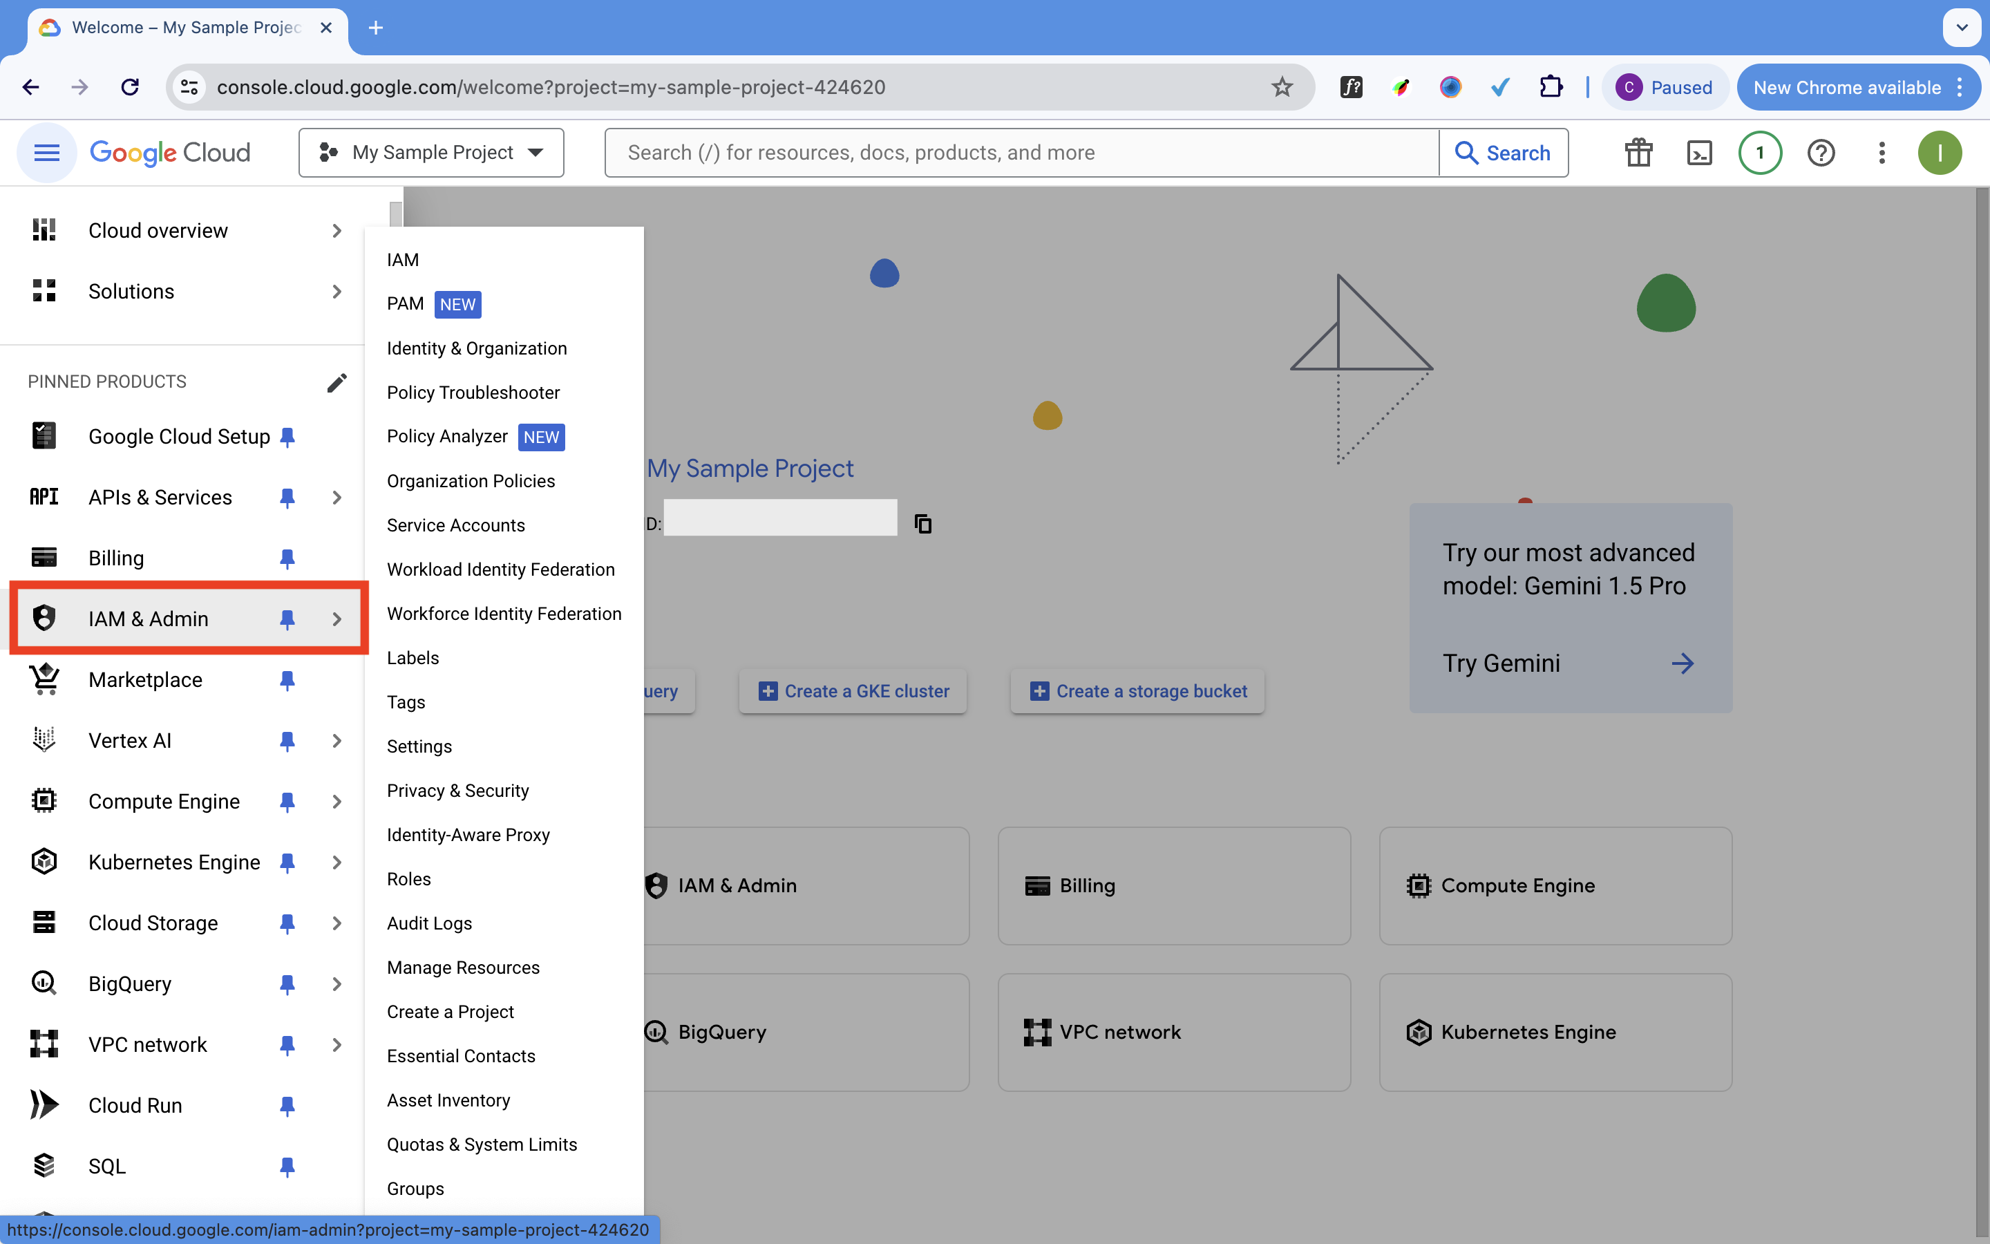Click the Google Cloud logo
This screenshot has width=1990, height=1244.
coord(170,152)
